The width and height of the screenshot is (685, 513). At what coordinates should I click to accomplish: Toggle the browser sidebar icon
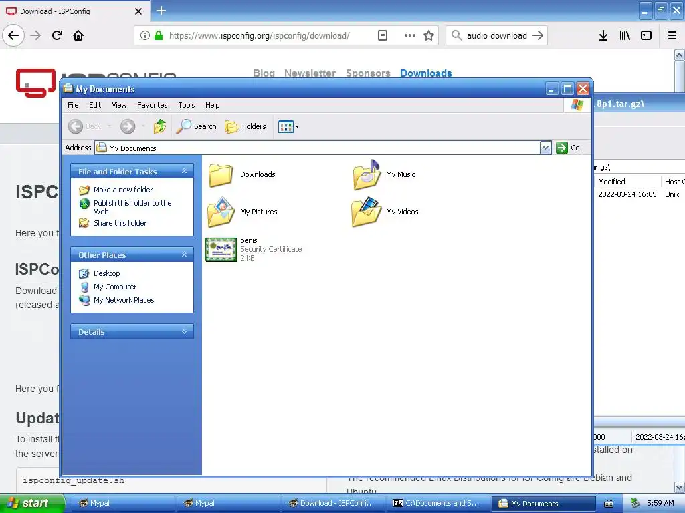646,36
